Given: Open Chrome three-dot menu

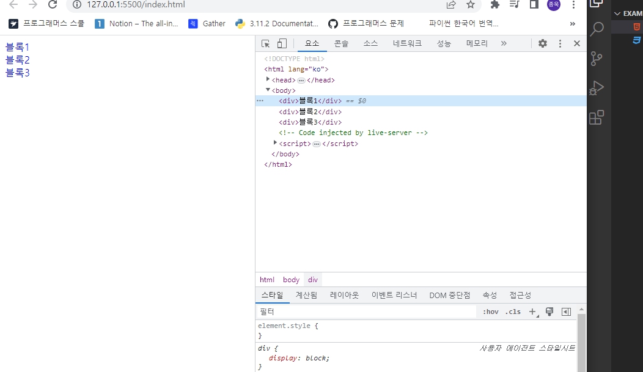Looking at the screenshot, I should (x=574, y=4).
